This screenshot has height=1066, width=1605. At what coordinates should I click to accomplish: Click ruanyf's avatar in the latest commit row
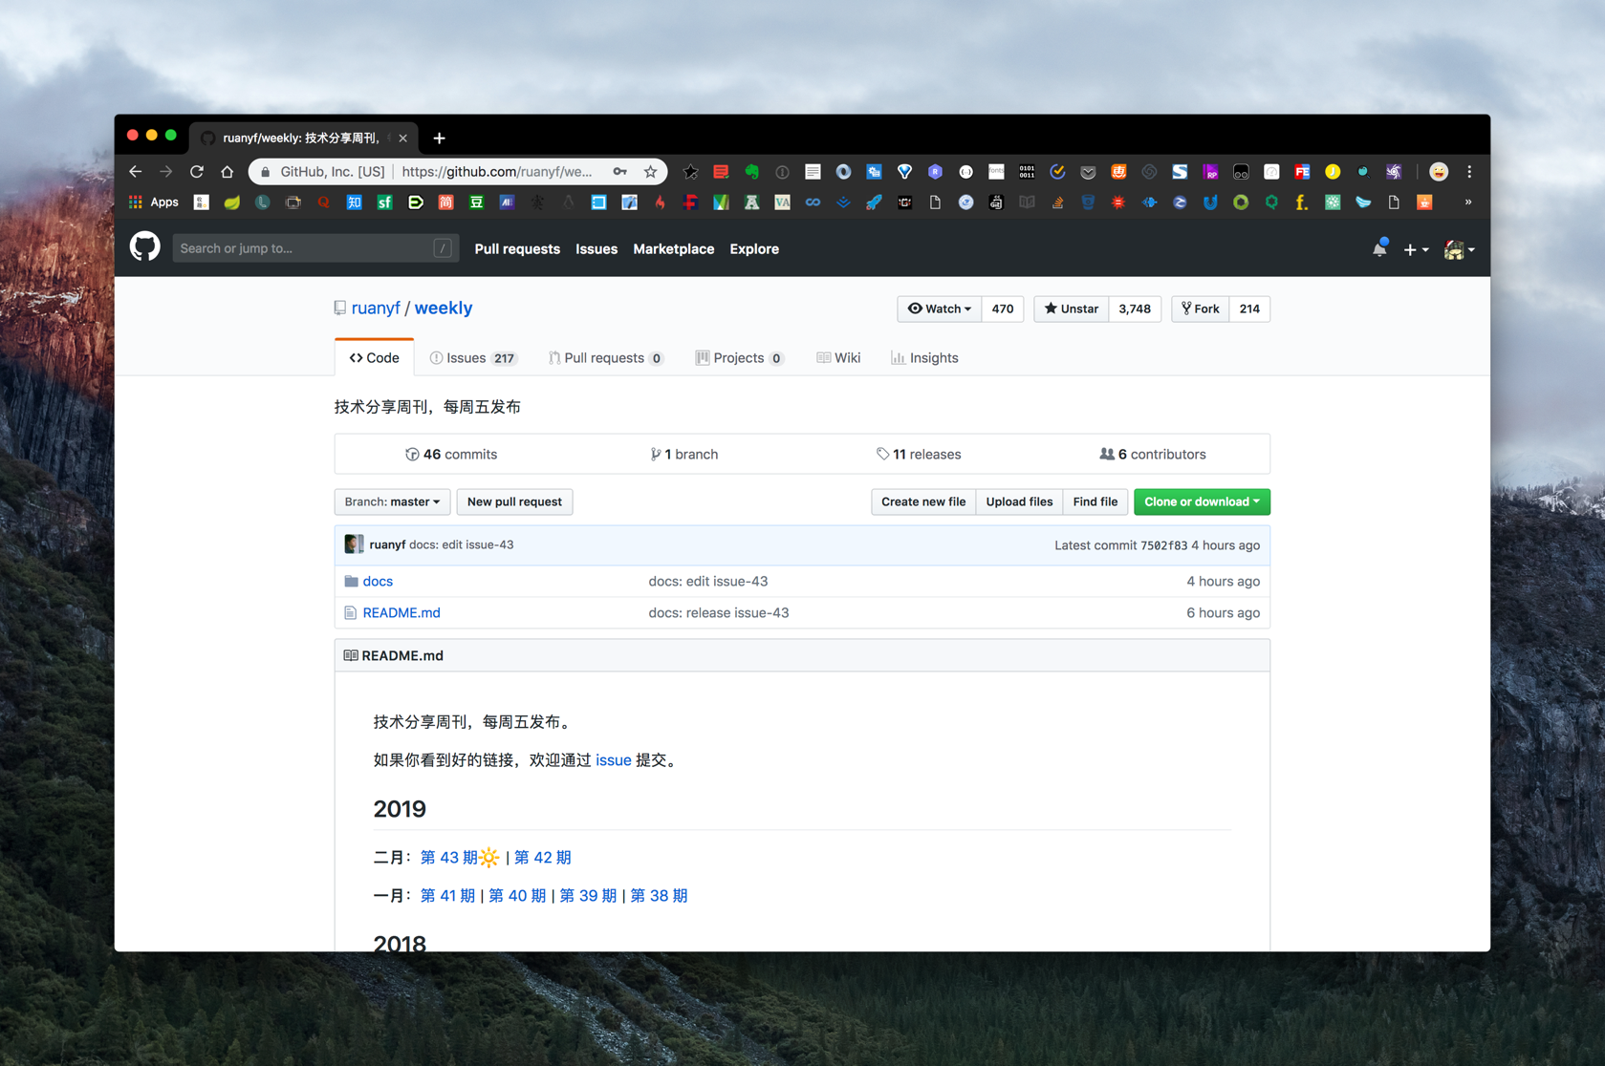coord(354,544)
